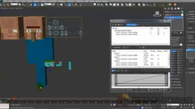
Task: Click the blue highlighted mode button in Reaction Manager
Action: point(131,25)
